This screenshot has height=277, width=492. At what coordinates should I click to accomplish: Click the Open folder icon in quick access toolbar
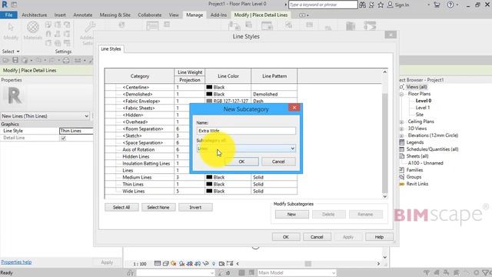[x=6, y=60]
